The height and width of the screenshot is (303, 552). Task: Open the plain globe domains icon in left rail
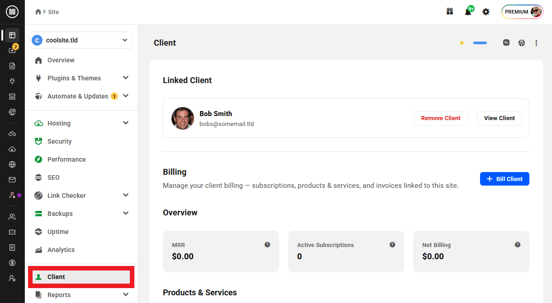(x=12, y=164)
